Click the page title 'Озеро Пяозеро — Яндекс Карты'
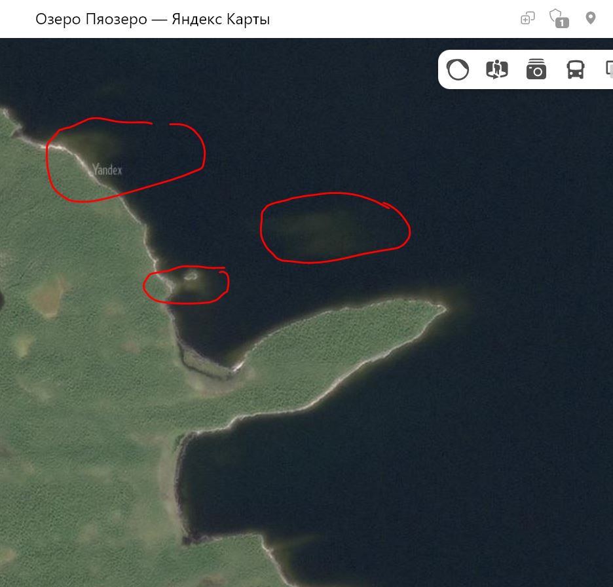Viewport: 613px width, 587px height. click(153, 19)
